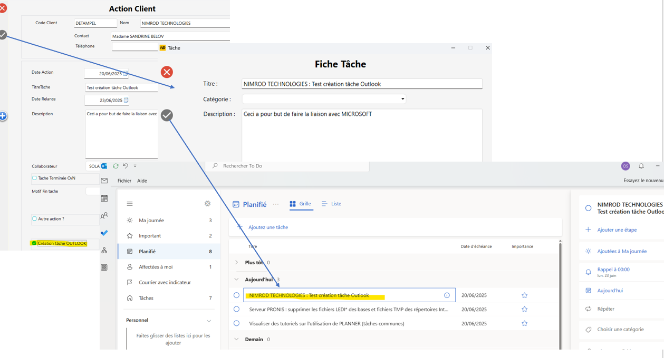Screen dimensions: 664x358
Task: Star the Serveur PRONIS task as important
Action: pyautogui.click(x=524, y=310)
